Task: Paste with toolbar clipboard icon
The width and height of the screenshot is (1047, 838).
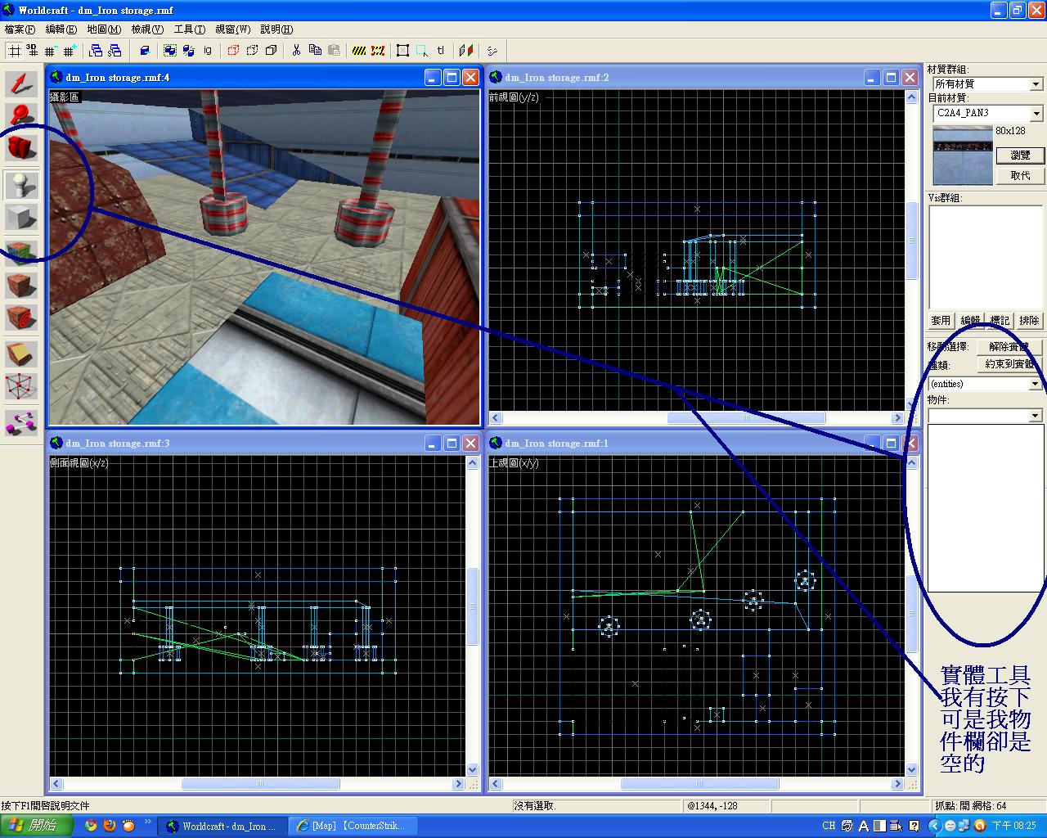Action: (334, 51)
